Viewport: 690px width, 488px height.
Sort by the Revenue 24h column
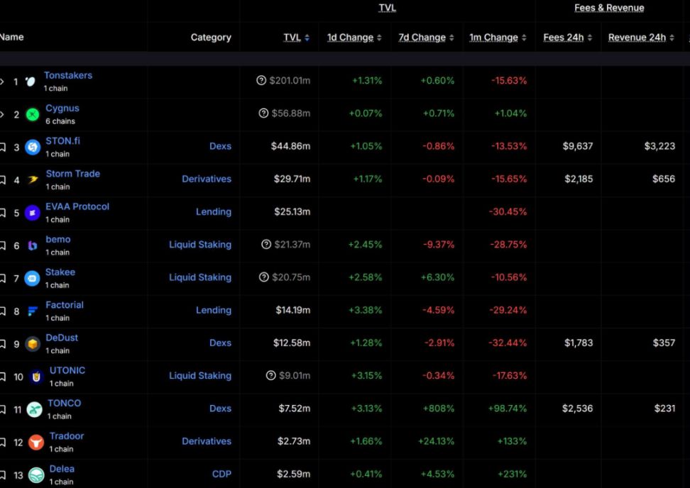point(641,38)
